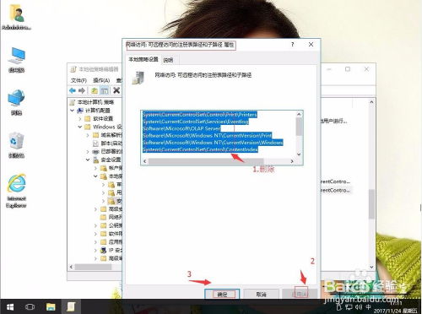Open the Administrator desktop folder icon
The width and height of the screenshot is (422, 314).
coord(16,18)
